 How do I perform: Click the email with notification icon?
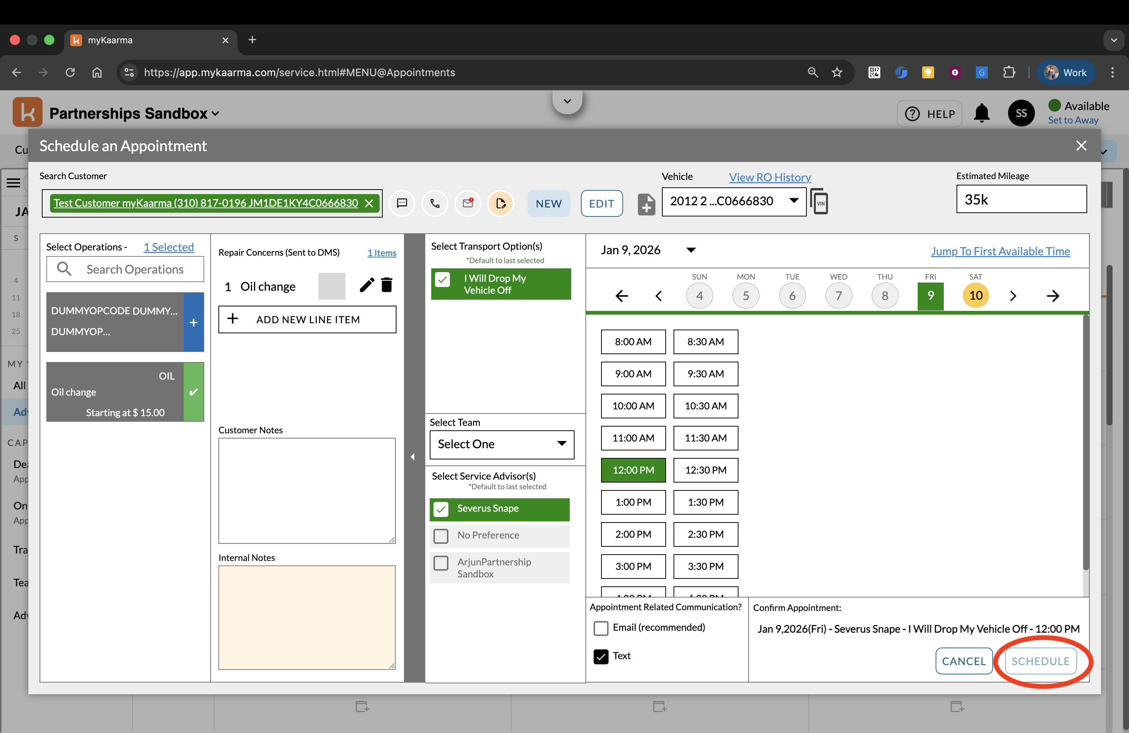(468, 203)
